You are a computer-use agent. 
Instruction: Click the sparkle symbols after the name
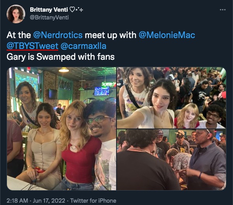pyautogui.click(x=79, y=10)
